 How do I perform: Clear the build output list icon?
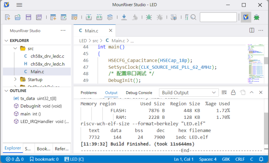(x=224, y=92)
